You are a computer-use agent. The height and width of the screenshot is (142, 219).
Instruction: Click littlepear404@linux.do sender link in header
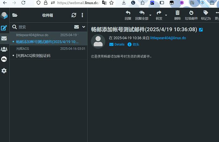click(x=168, y=38)
